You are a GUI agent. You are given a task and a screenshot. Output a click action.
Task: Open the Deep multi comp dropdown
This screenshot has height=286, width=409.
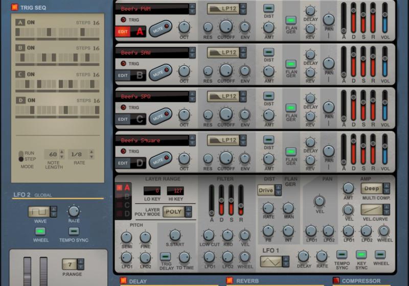click(375, 188)
